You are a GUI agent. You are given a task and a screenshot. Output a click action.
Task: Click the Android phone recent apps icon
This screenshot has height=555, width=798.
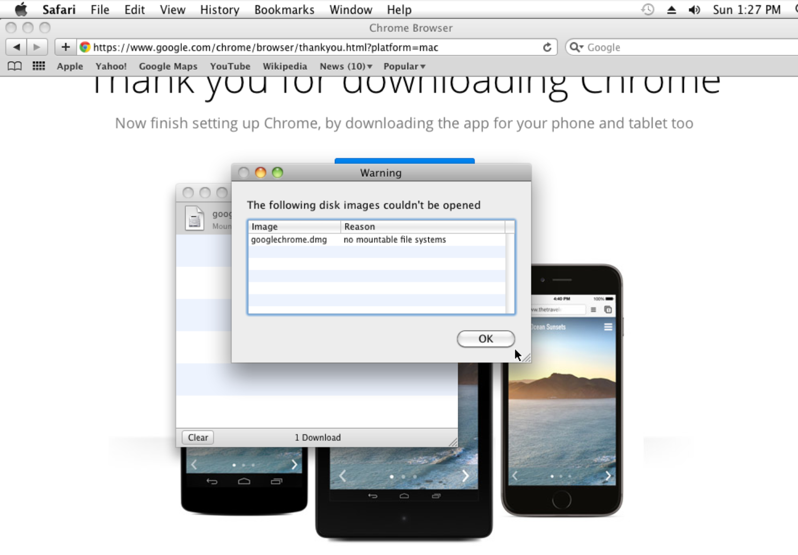276,481
